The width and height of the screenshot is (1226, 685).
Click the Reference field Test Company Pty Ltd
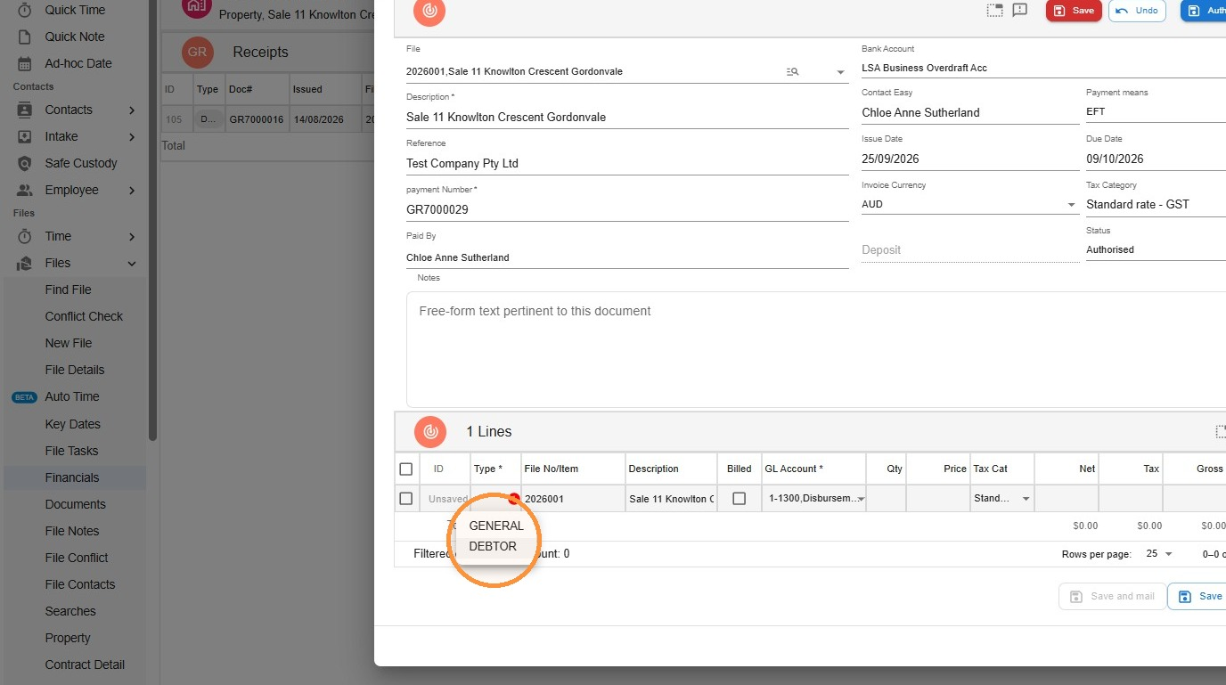click(x=627, y=164)
